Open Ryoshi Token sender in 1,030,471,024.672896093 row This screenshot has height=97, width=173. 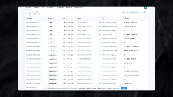tap(85, 75)
